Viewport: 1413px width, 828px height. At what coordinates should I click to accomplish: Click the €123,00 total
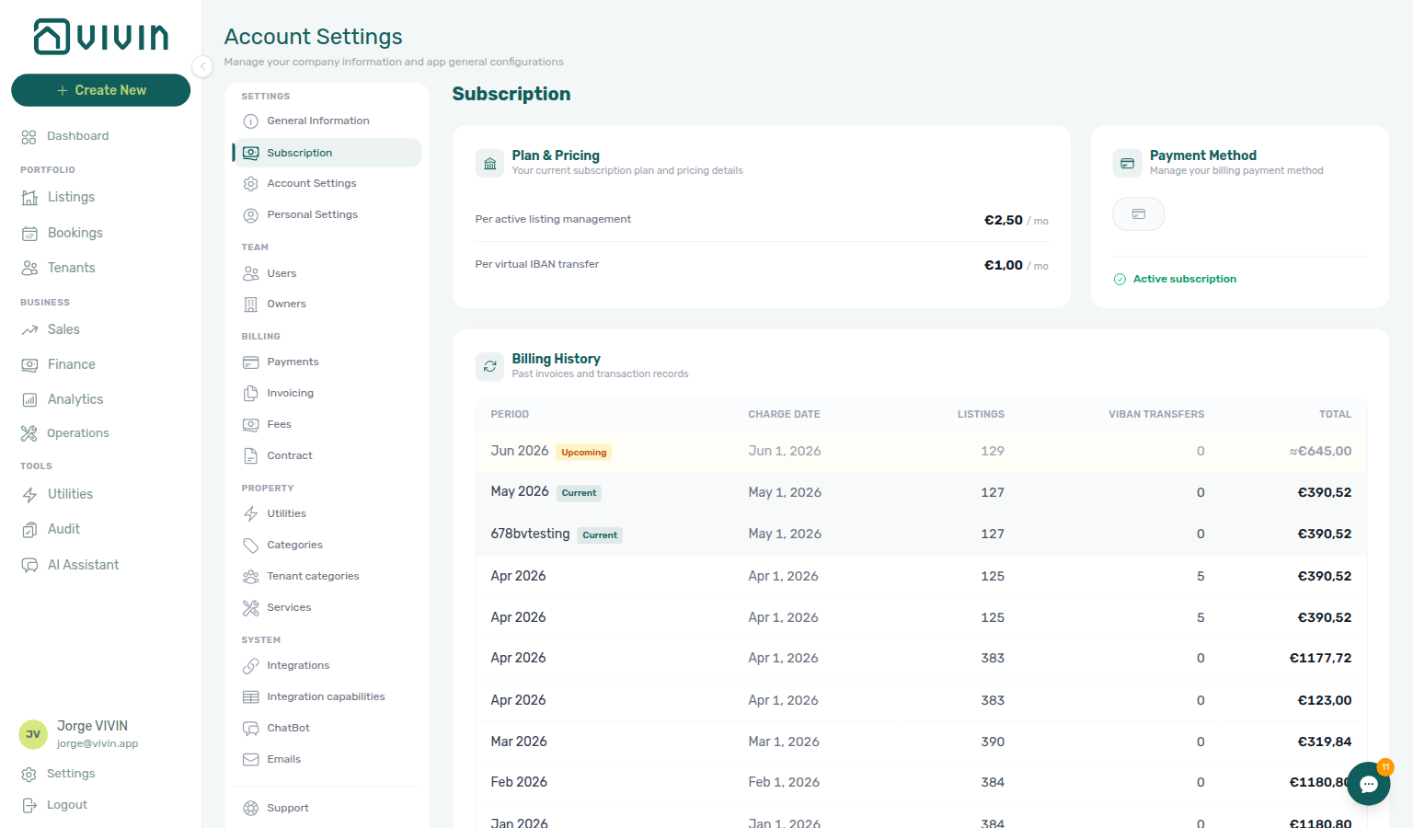1325,701
